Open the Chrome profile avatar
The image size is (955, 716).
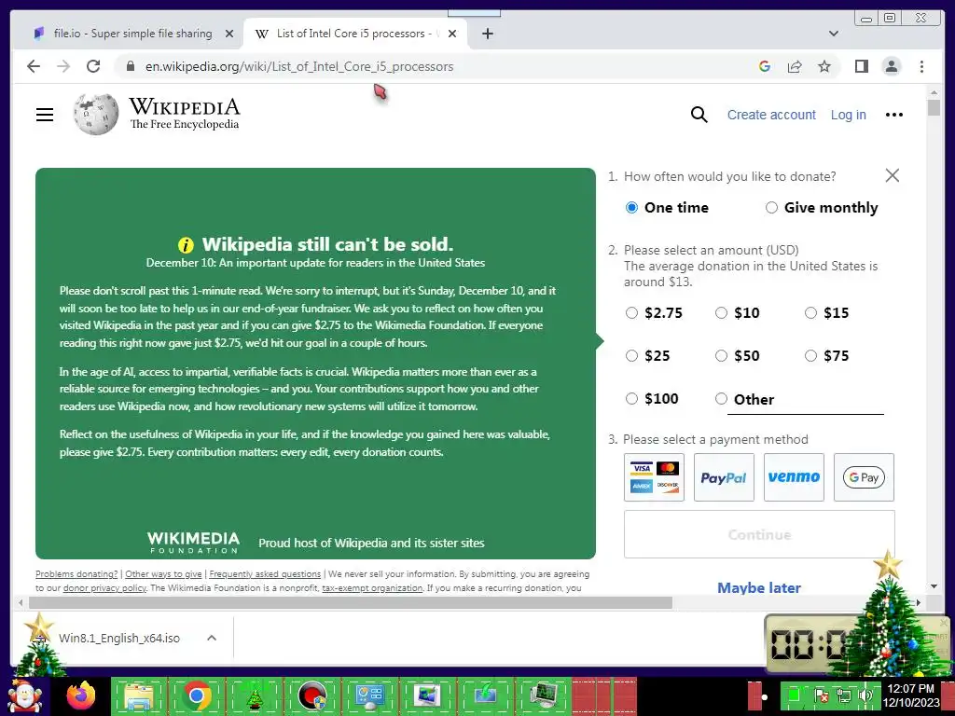(891, 66)
